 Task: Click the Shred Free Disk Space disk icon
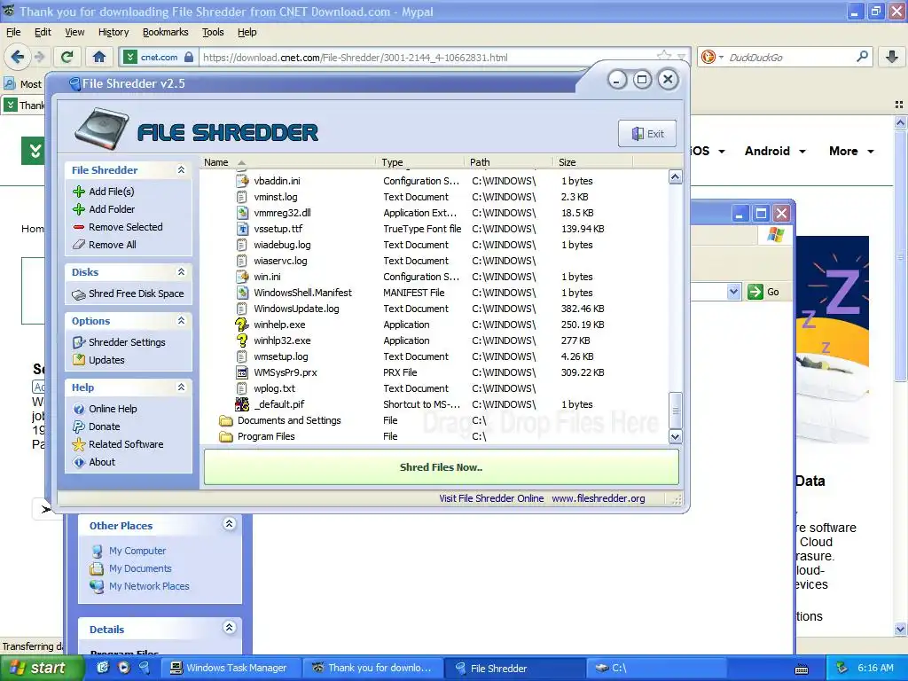tap(79, 294)
